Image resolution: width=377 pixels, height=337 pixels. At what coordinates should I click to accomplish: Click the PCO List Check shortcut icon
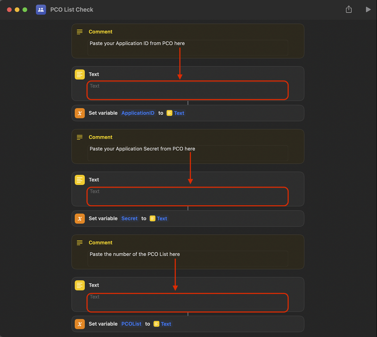[41, 9]
